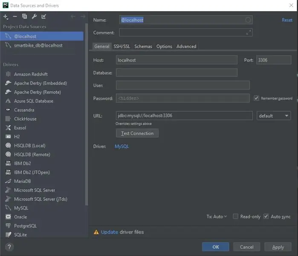298x256 pixels.
Task: Confirm with OK button
Action: coord(216,247)
